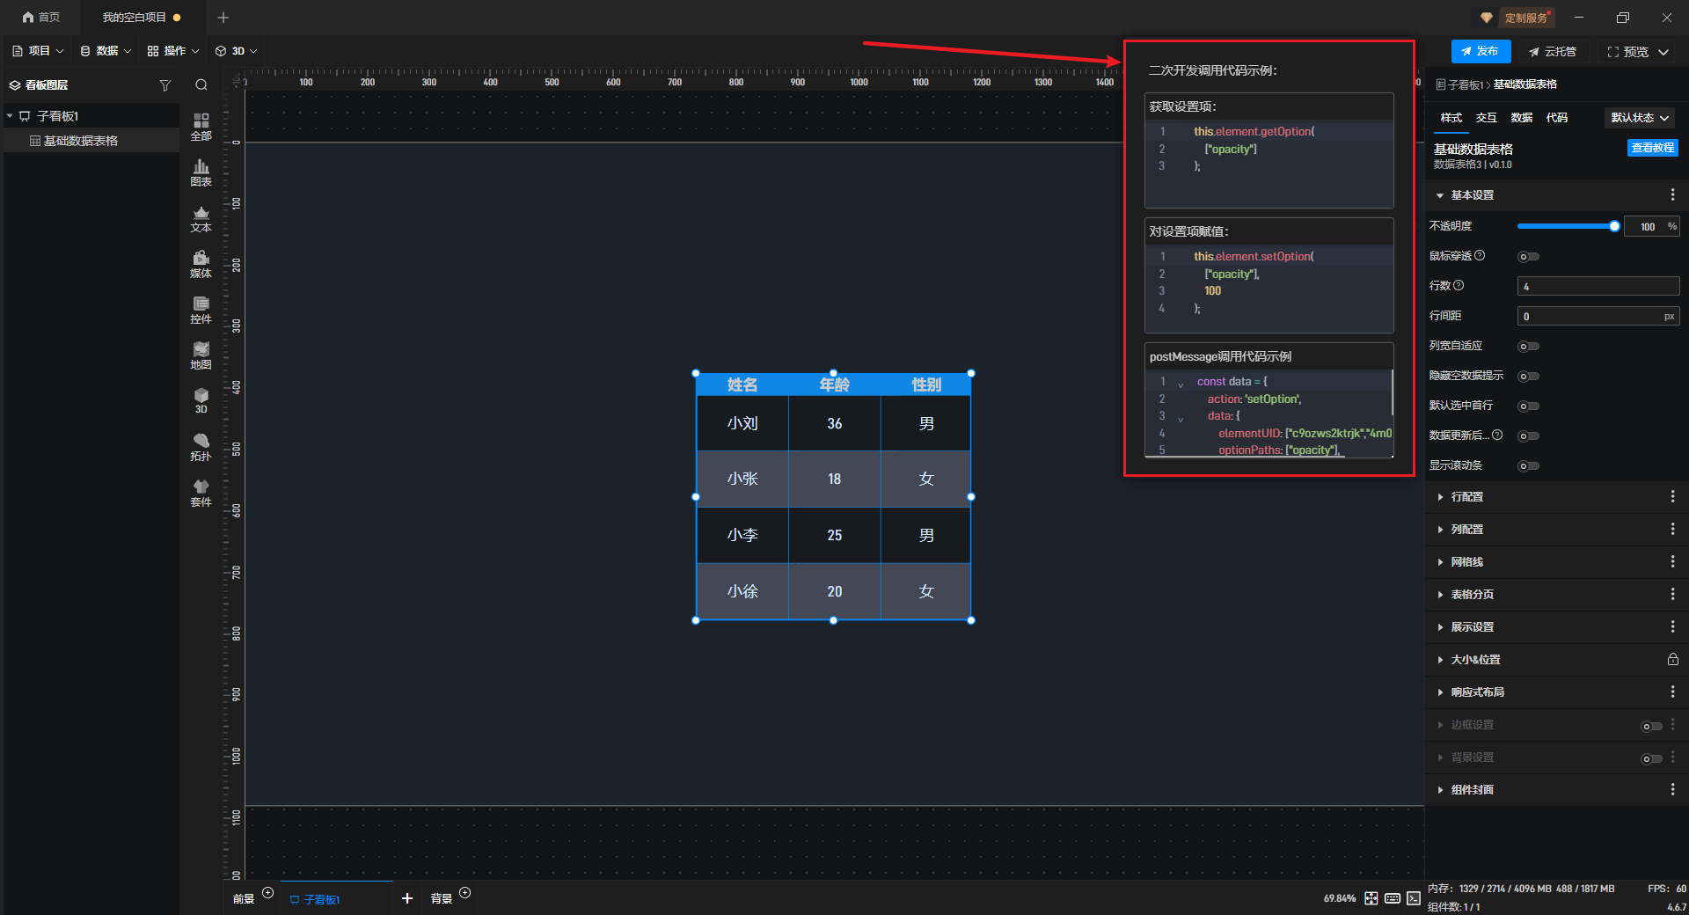The image size is (1689, 915).
Task: Click the 行数 input field
Action: (x=1598, y=287)
